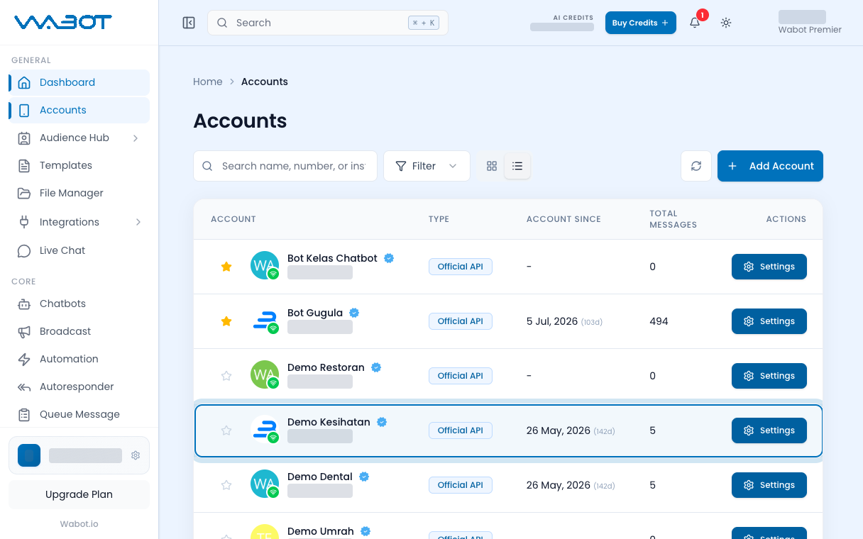Open Settings for Demo Dental
This screenshot has width=863, height=539.
coord(769,485)
